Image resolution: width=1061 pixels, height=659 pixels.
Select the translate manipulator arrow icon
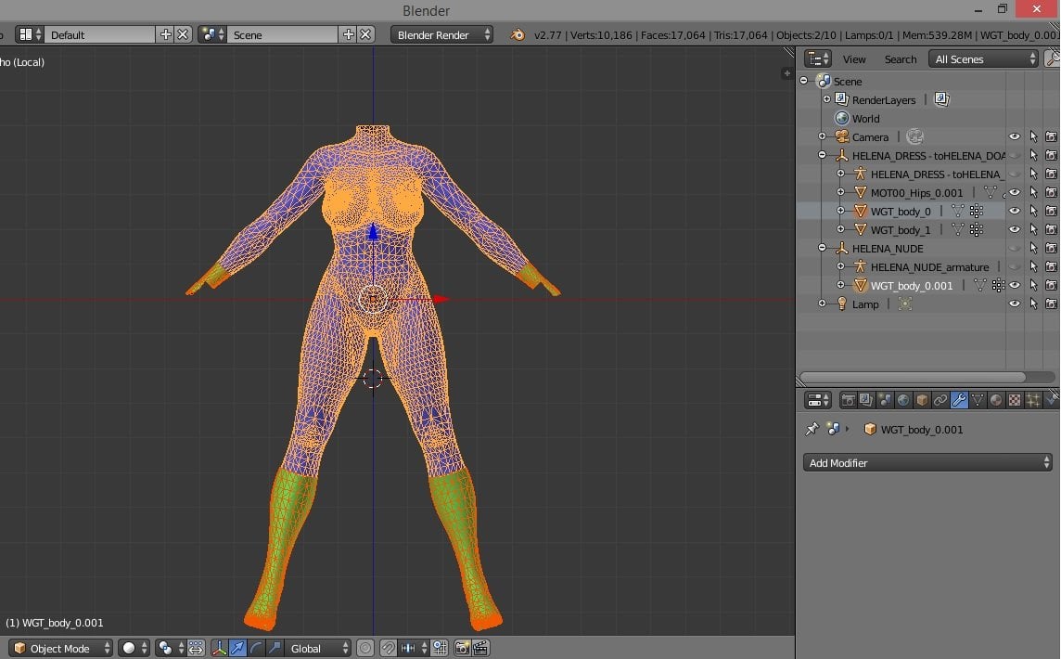point(237,648)
